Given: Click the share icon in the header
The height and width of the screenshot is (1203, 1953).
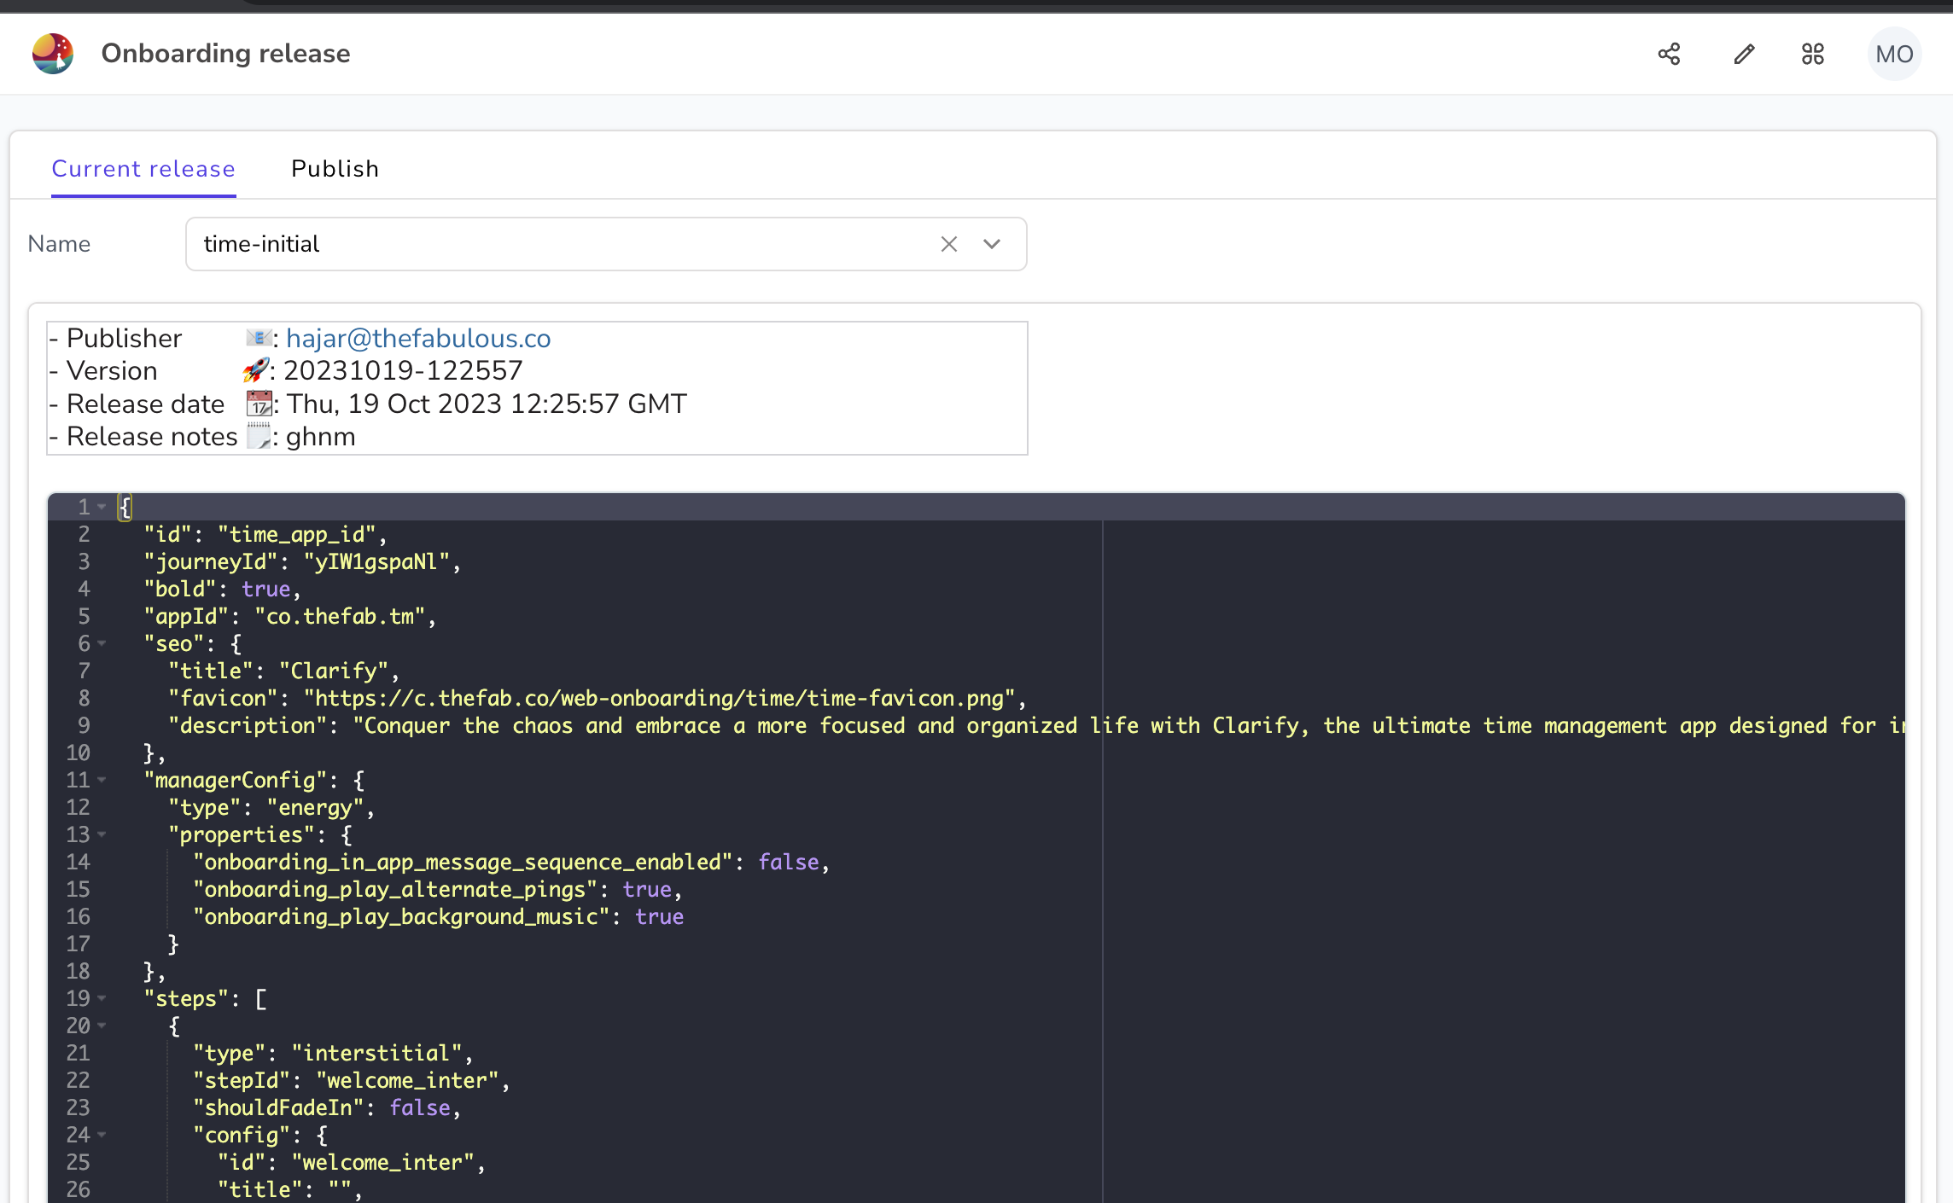Looking at the screenshot, I should pyautogui.click(x=1669, y=54).
